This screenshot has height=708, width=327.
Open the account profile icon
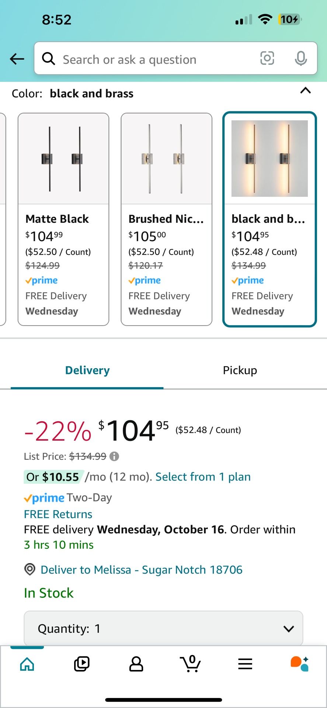point(136,664)
